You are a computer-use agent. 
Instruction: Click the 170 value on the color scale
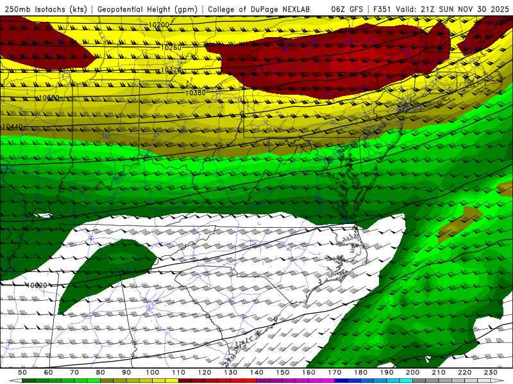(334, 372)
